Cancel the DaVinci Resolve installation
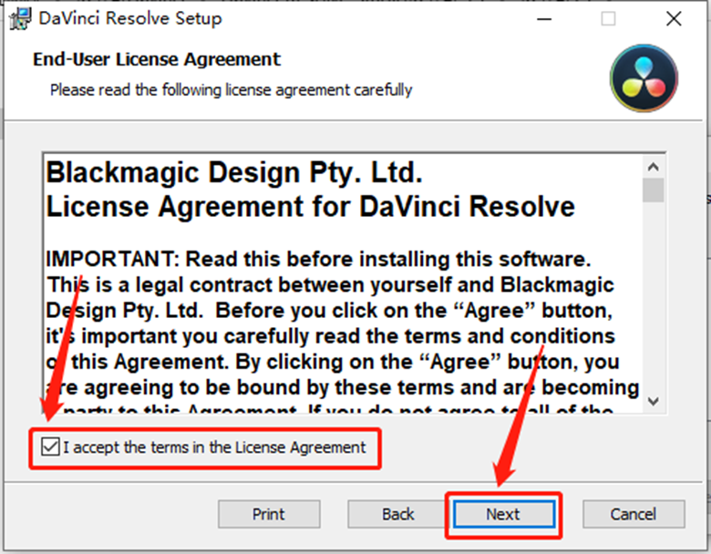Viewport: 711px width, 554px height. [633, 514]
